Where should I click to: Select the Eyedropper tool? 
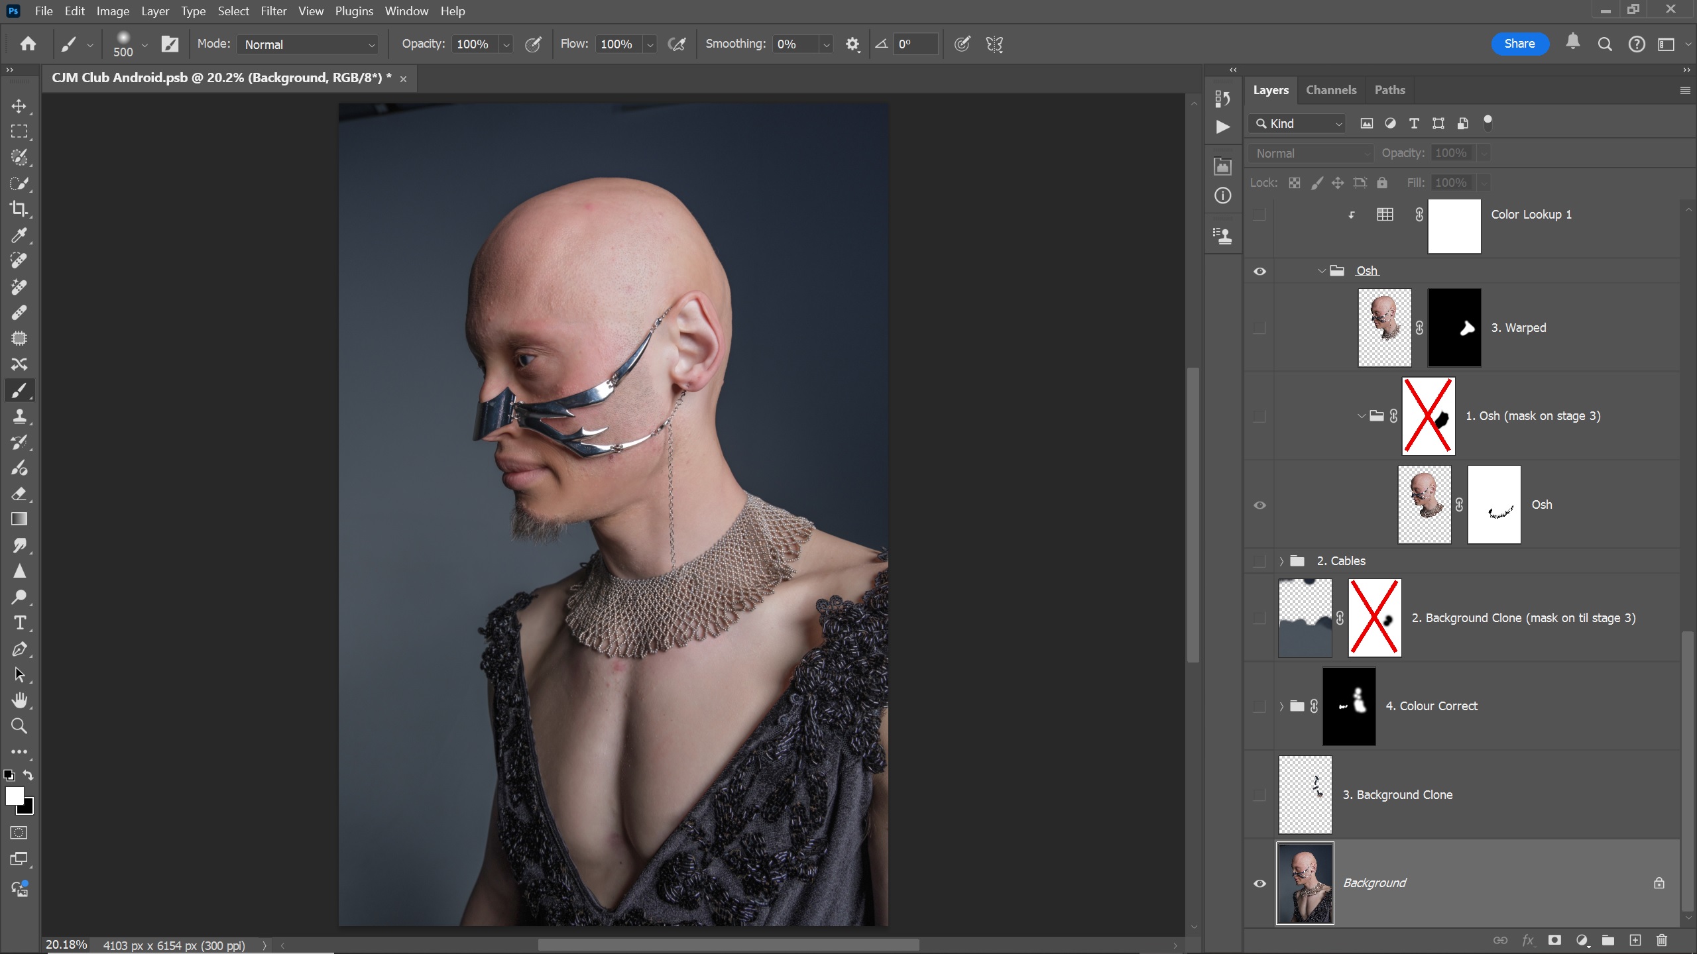pos(19,235)
